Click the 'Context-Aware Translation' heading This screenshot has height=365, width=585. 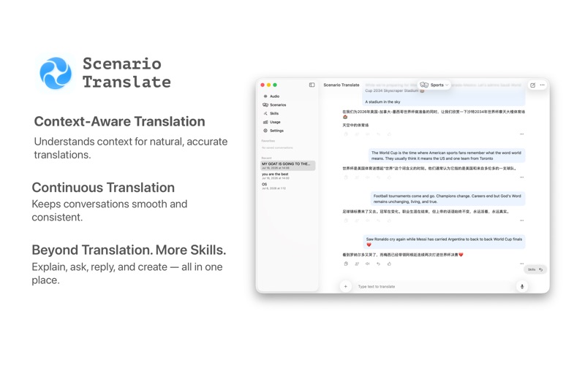119,121
